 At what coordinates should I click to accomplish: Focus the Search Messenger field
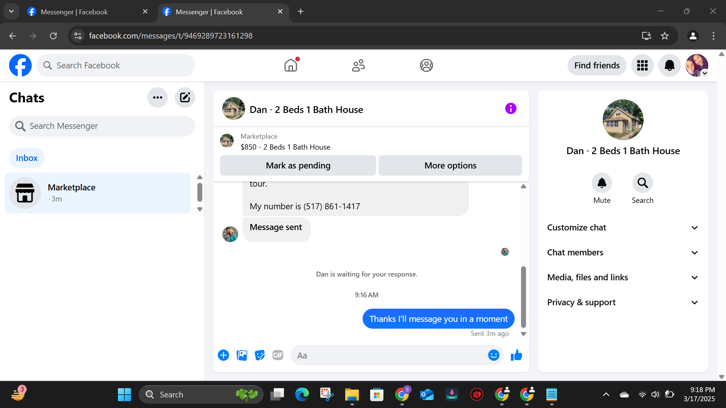coord(102,126)
